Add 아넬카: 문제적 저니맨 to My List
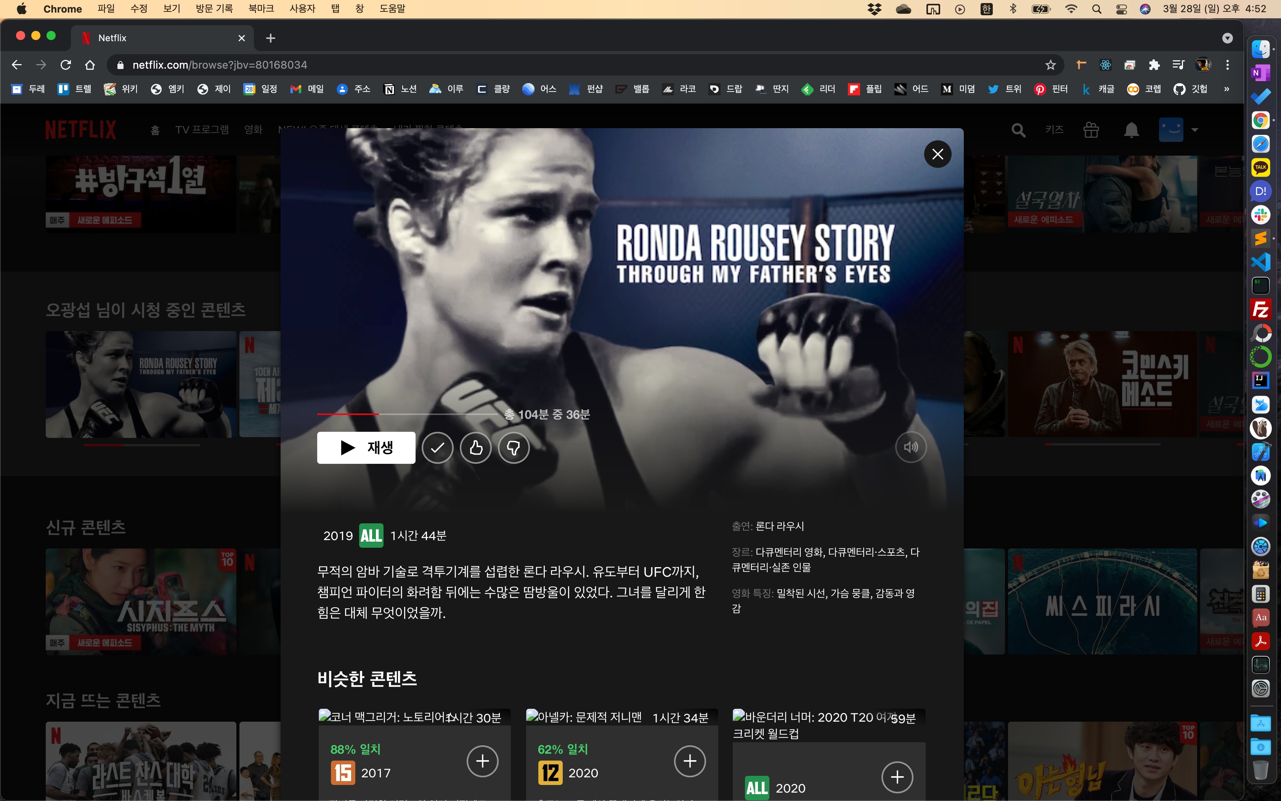 [690, 761]
